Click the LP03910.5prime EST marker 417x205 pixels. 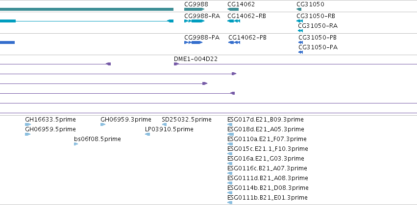147,134
